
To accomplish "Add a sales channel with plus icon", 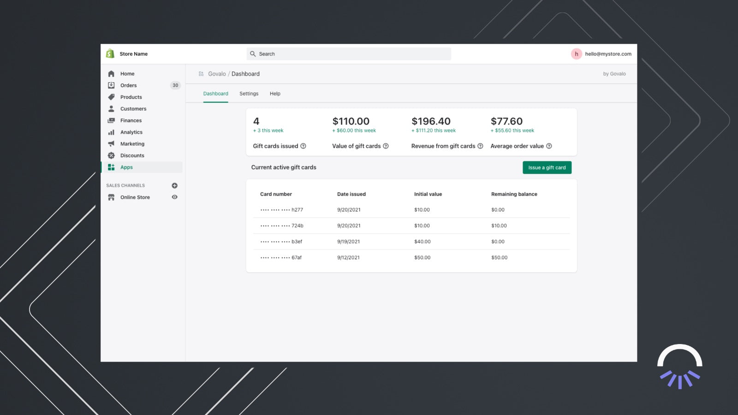I will pos(174,186).
